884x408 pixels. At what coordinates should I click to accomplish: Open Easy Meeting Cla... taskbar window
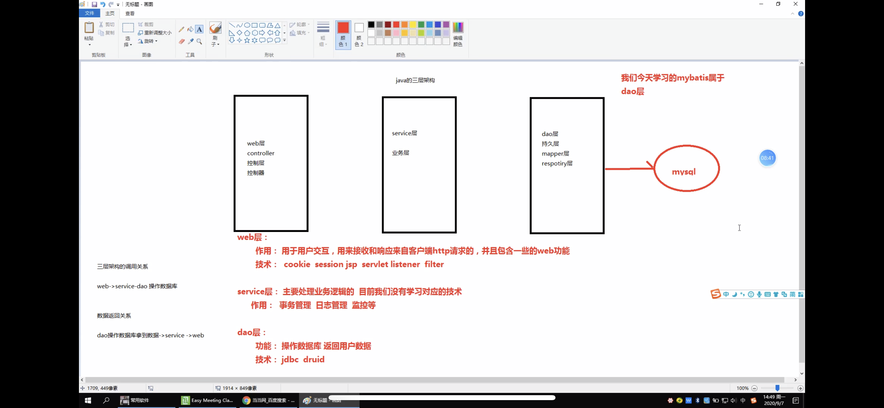pos(208,400)
